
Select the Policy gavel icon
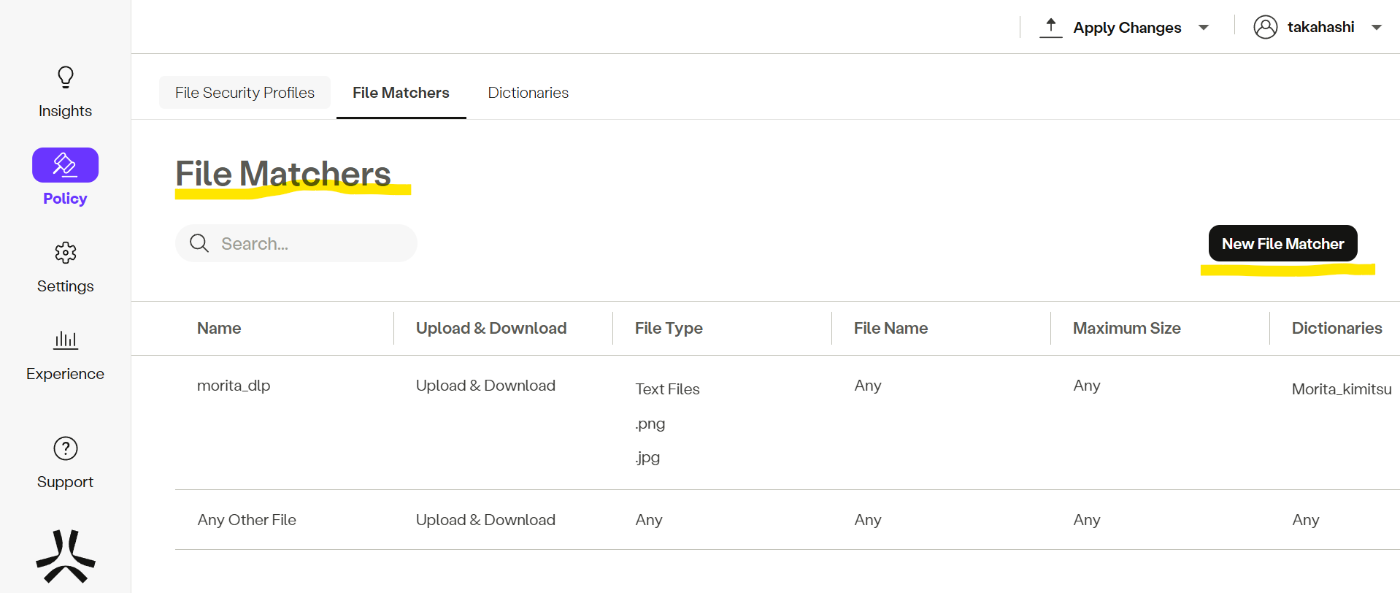coord(65,165)
